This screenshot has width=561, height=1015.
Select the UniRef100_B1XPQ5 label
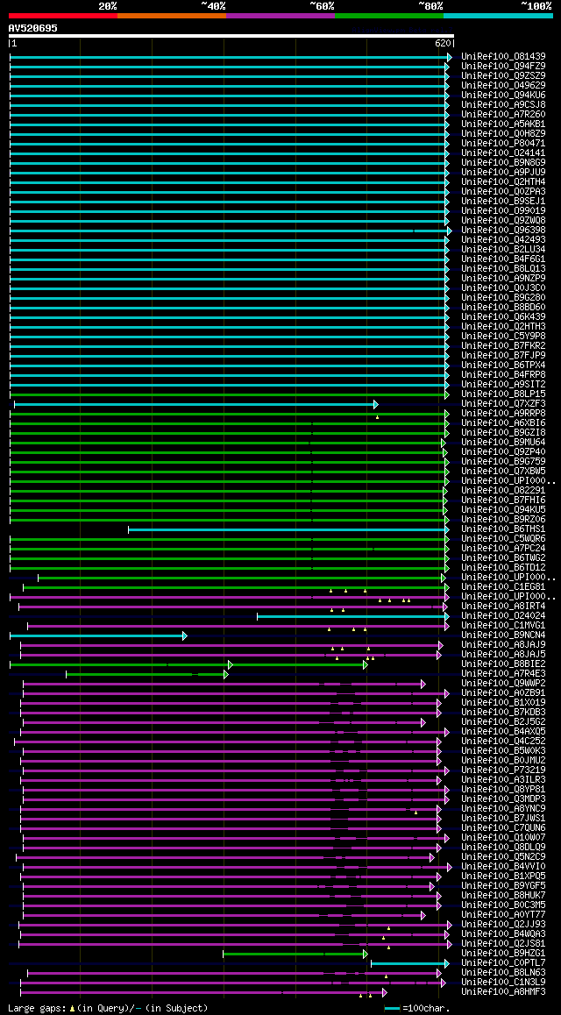pyautogui.click(x=503, y=877)
